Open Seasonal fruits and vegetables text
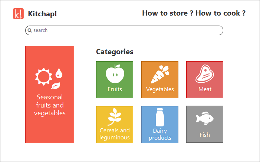The width and height of the screenshot is (260, 162). (50, 105)
